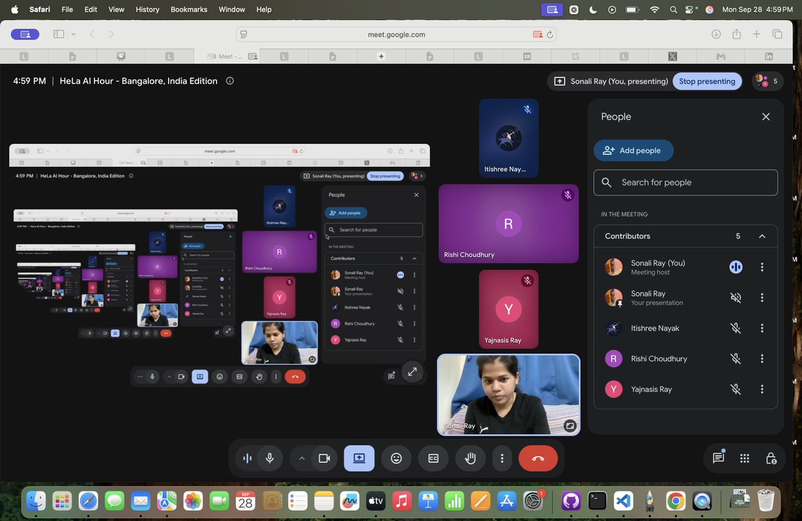This screenshot has width=802, height=521.
Task: Toggle the microphone in the call controls
Action: (270, 458)
